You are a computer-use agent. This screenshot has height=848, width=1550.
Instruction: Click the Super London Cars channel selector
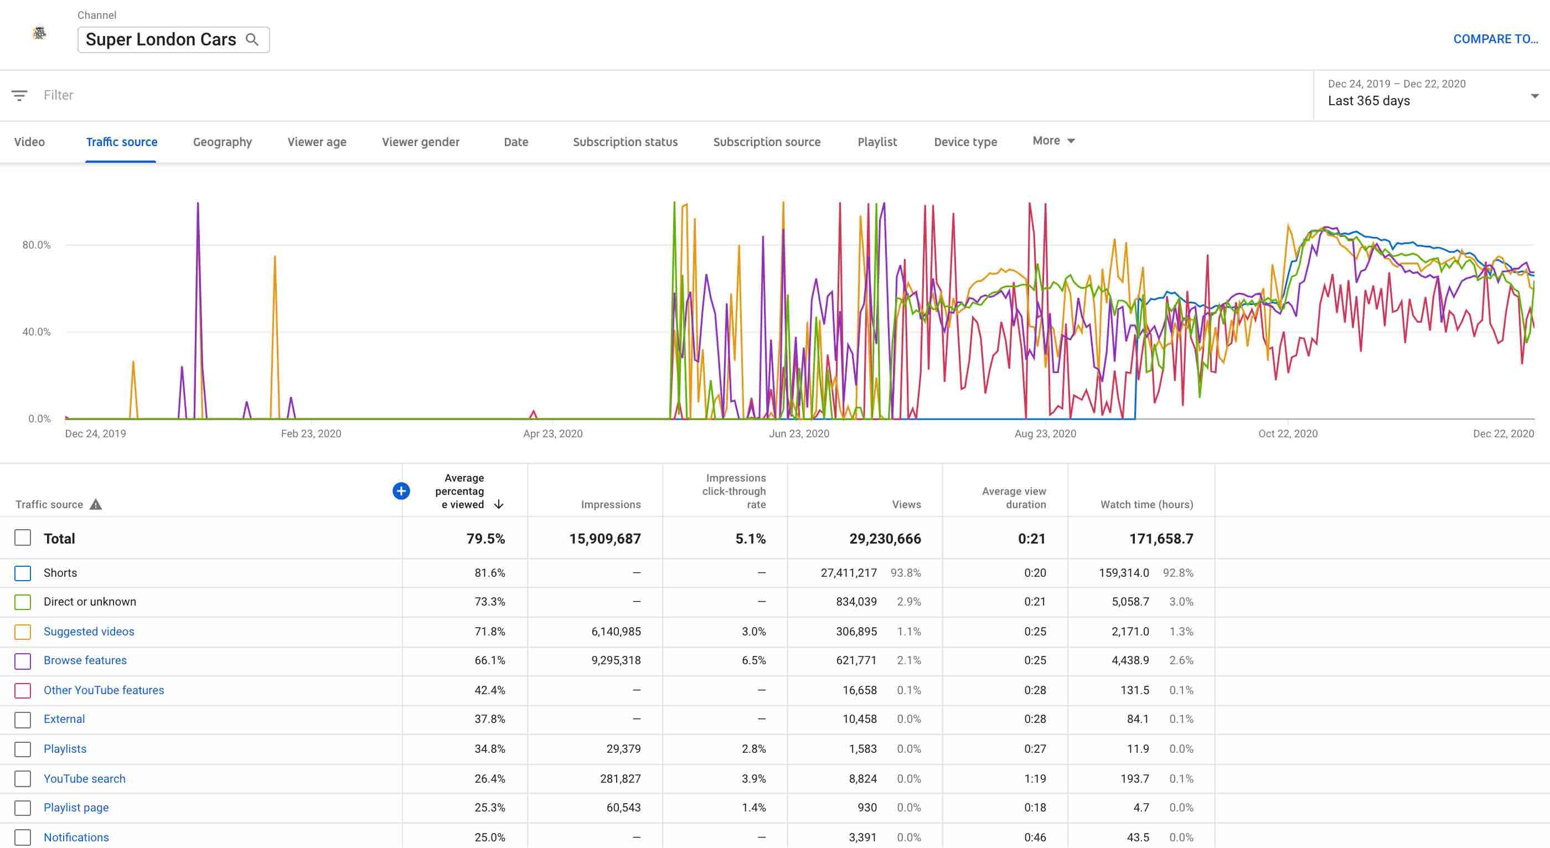173,40
